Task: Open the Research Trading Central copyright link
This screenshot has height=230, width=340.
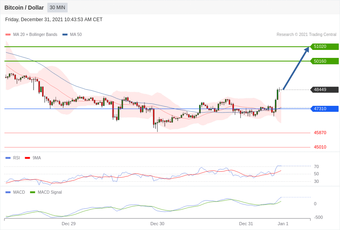Action: point(306,35)
